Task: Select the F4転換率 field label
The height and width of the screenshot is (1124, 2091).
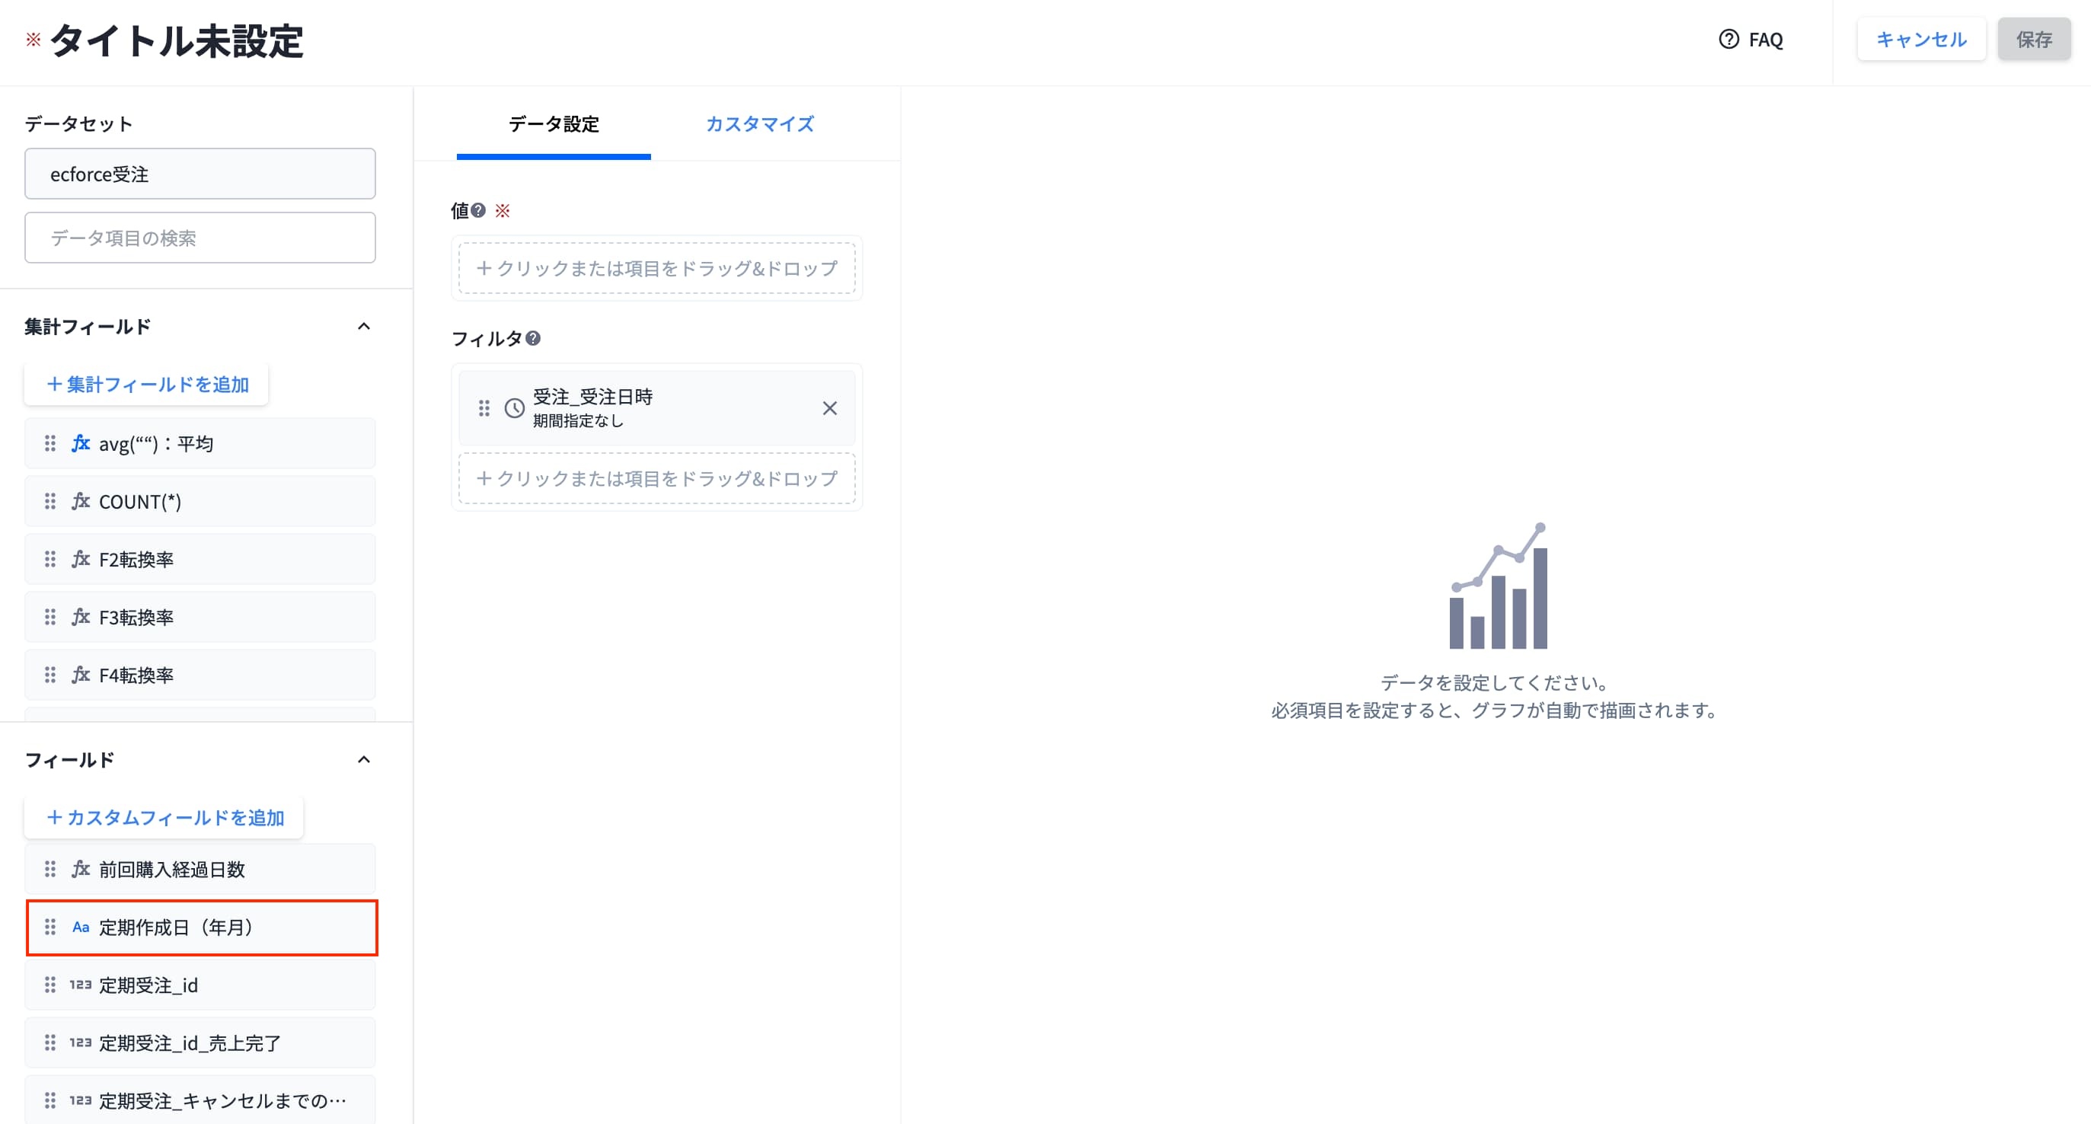Action: click(136, 675)
